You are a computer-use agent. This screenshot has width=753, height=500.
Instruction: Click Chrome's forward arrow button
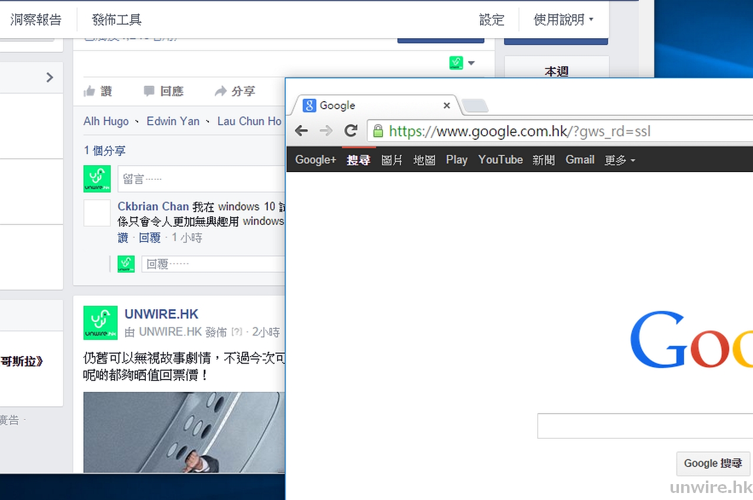325,131
